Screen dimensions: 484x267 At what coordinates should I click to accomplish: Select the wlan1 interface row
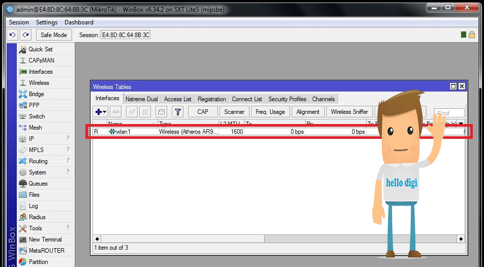point(279,132)
